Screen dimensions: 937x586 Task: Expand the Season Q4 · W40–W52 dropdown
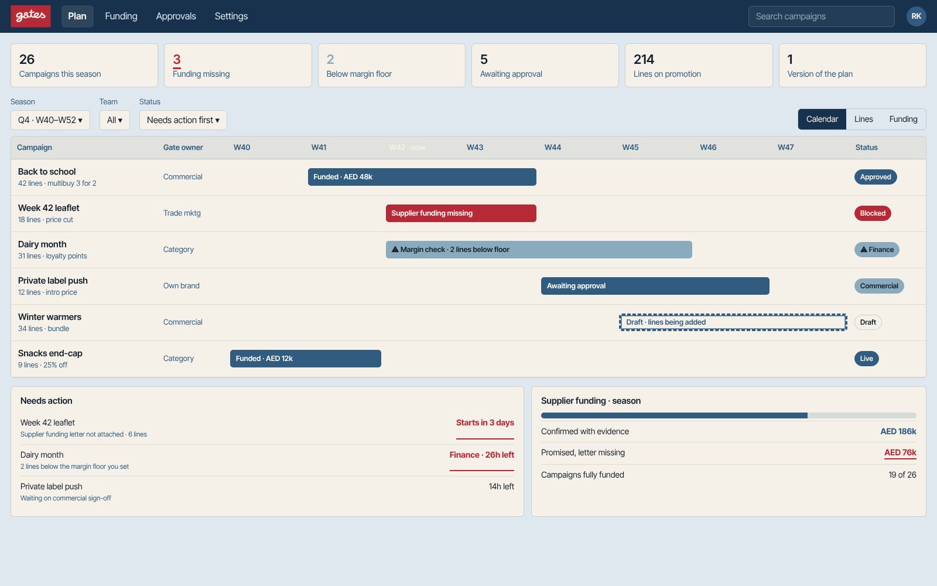click(x=50, y=120)
